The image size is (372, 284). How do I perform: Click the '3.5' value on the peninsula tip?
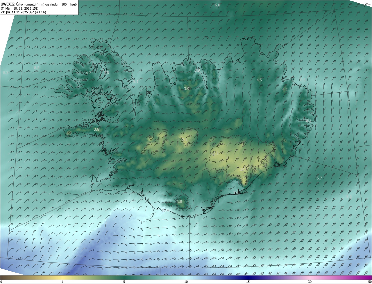pyautogui.click(x=69, y=133)
